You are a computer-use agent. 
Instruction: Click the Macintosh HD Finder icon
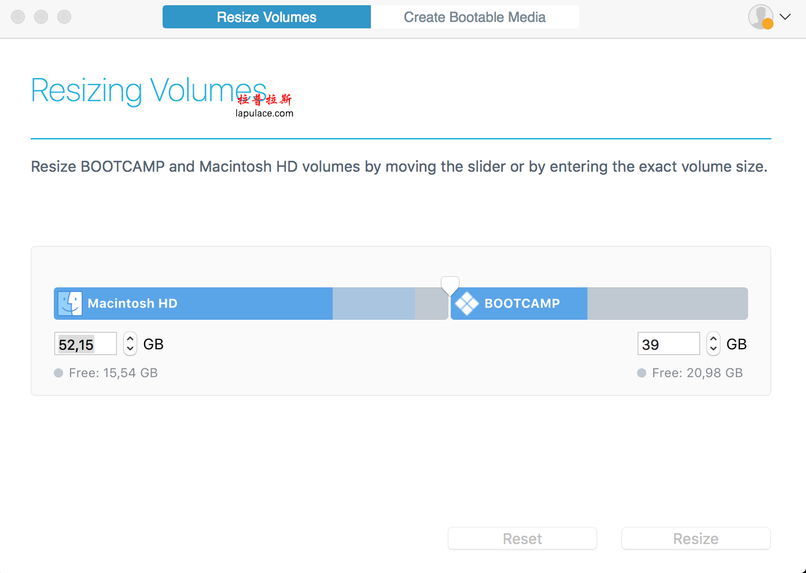point(71,303)
